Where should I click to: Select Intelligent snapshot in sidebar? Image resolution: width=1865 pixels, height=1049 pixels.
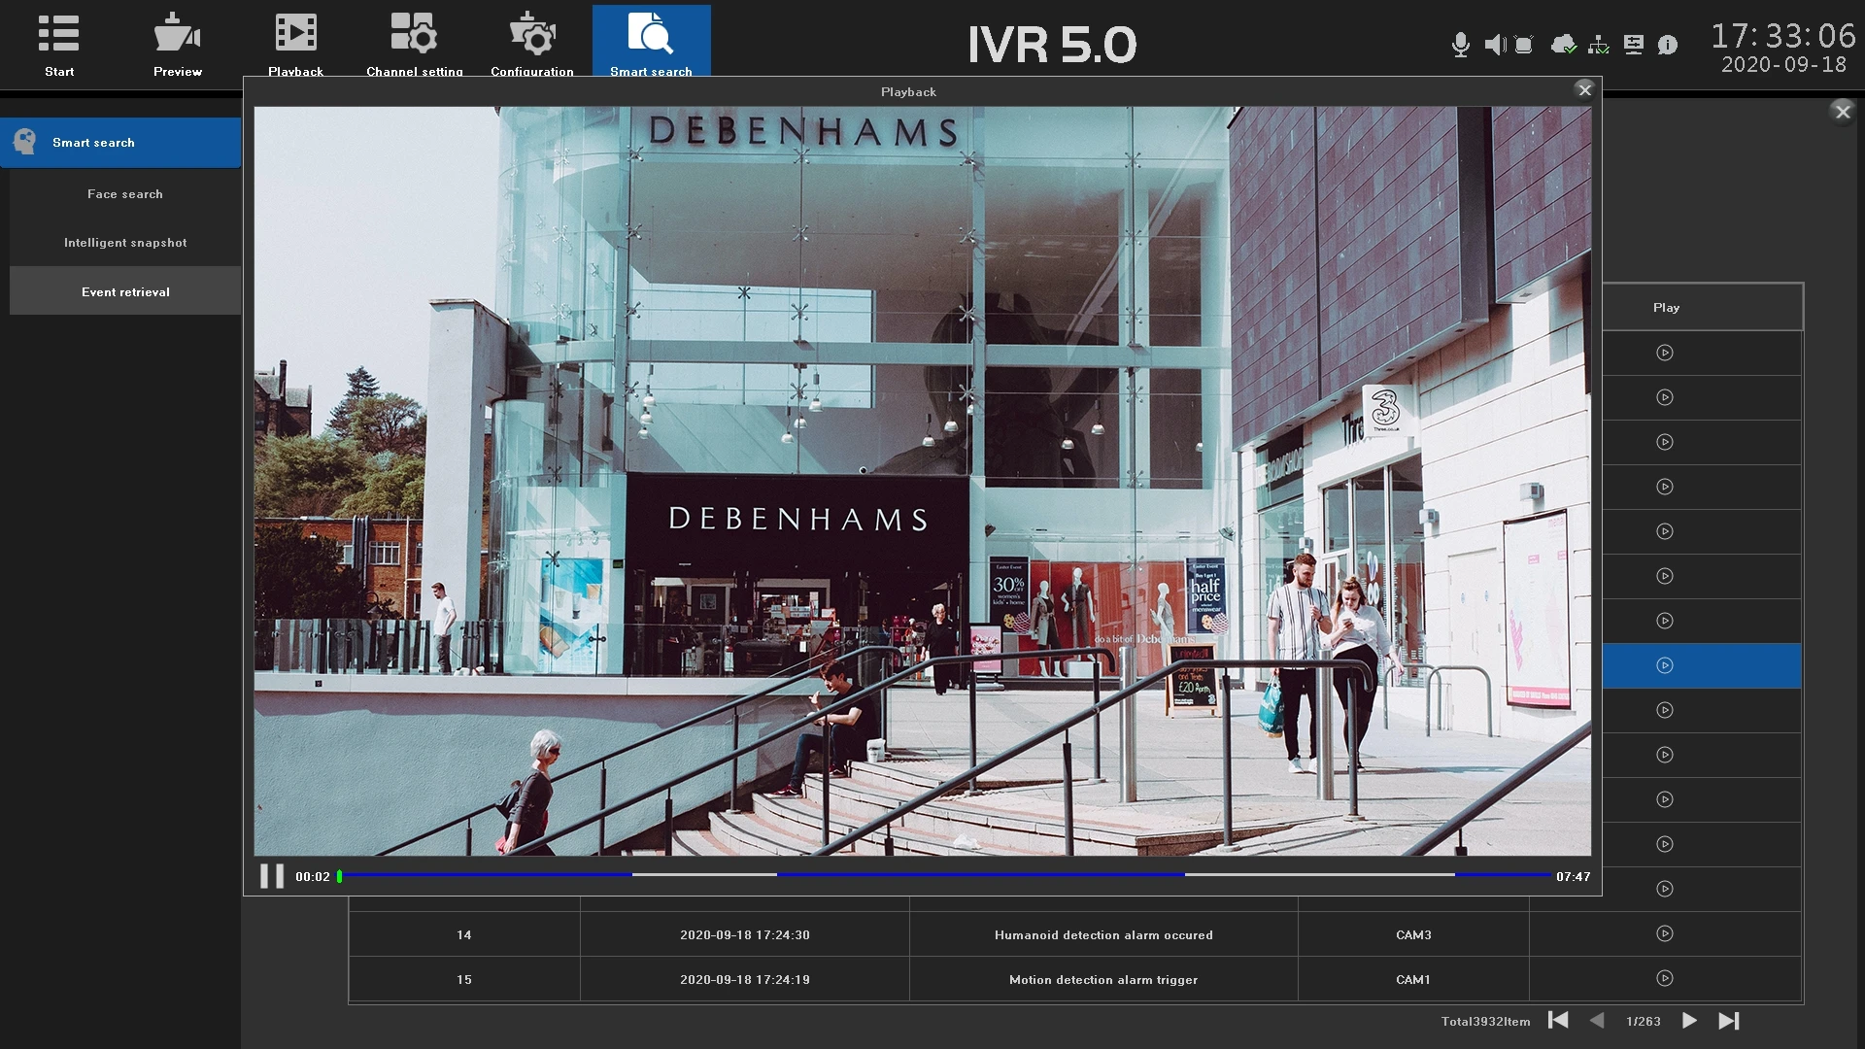pos(125,243)
